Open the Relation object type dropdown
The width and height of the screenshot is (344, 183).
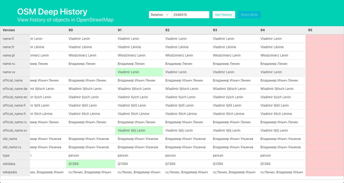coord(160,15)
